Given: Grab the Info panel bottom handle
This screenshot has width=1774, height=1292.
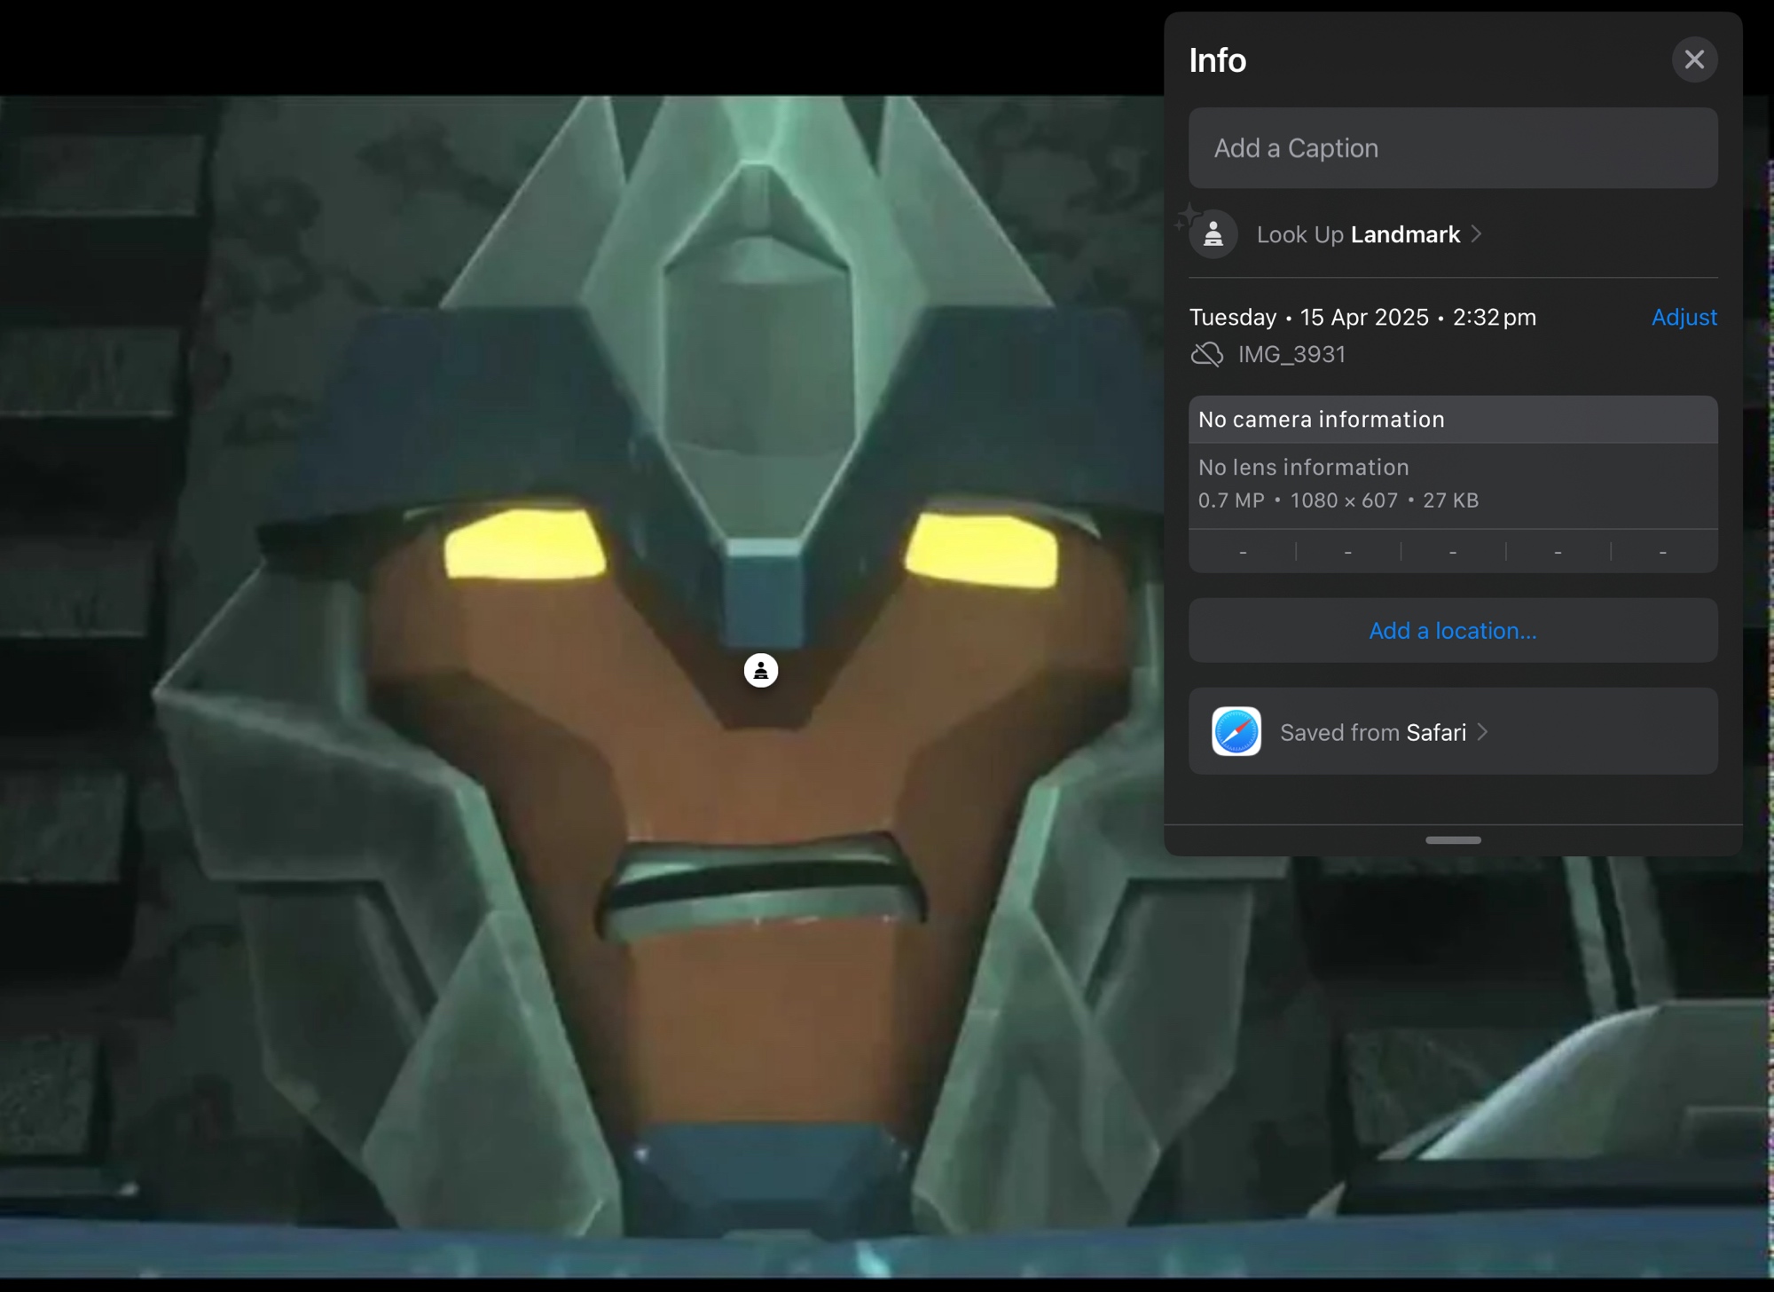Looking at the screenshot, I should pyautogui.click(x=1453, y=839).
